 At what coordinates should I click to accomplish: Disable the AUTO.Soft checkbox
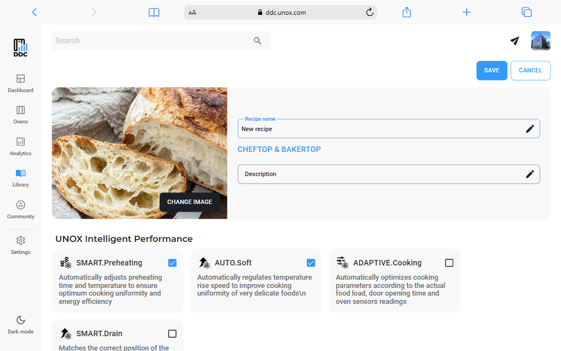click(311, 263)
